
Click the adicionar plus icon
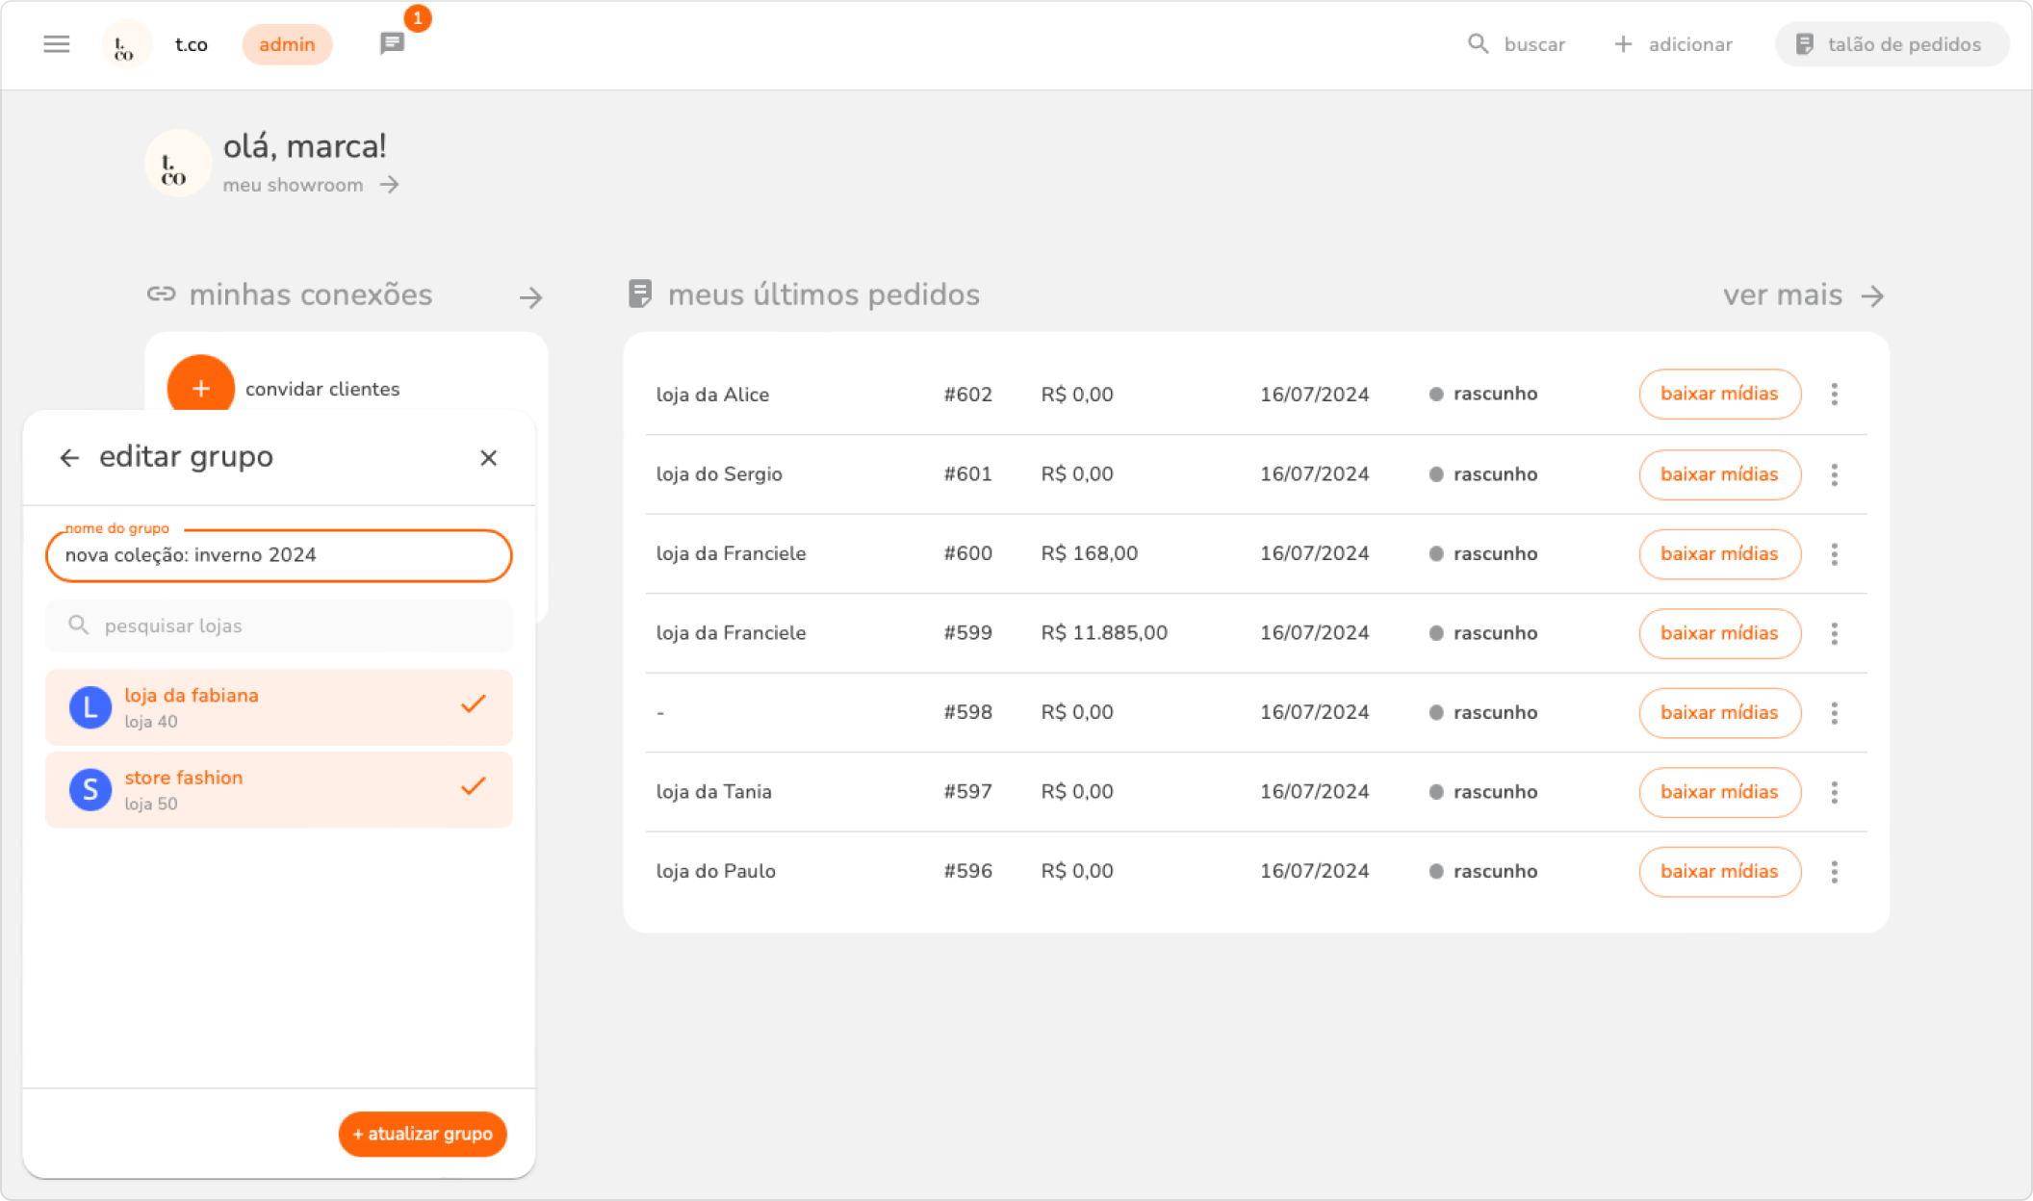coord(1623,44)
